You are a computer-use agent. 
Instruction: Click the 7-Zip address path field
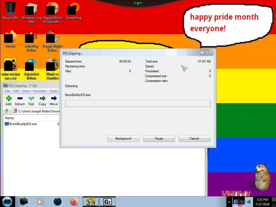pyautogui.click(x=36, y=111)
